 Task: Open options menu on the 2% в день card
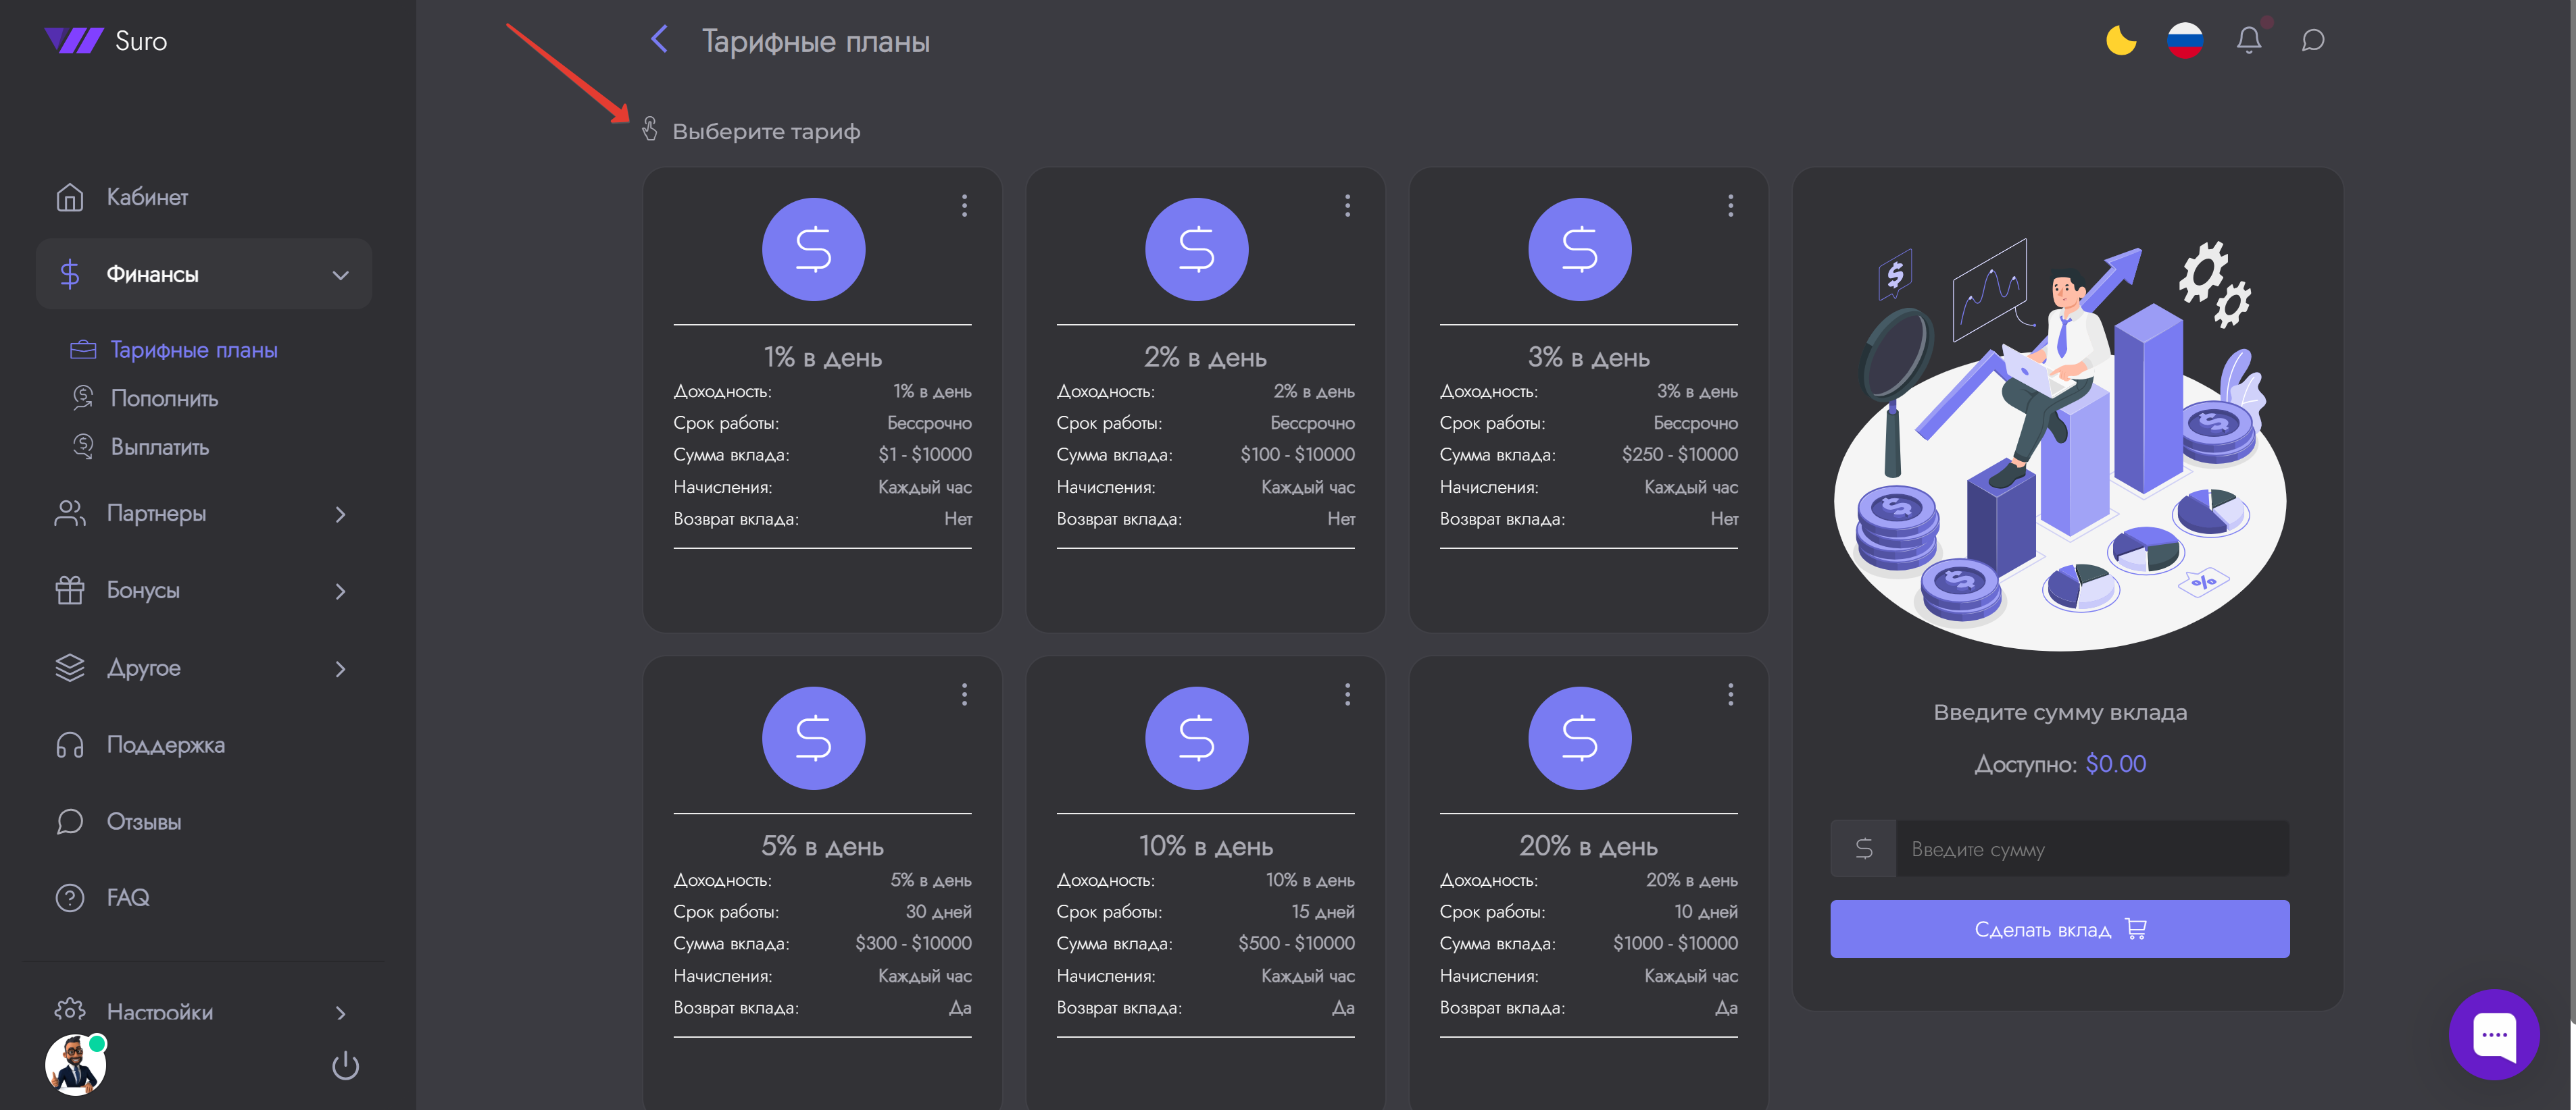1347,206
